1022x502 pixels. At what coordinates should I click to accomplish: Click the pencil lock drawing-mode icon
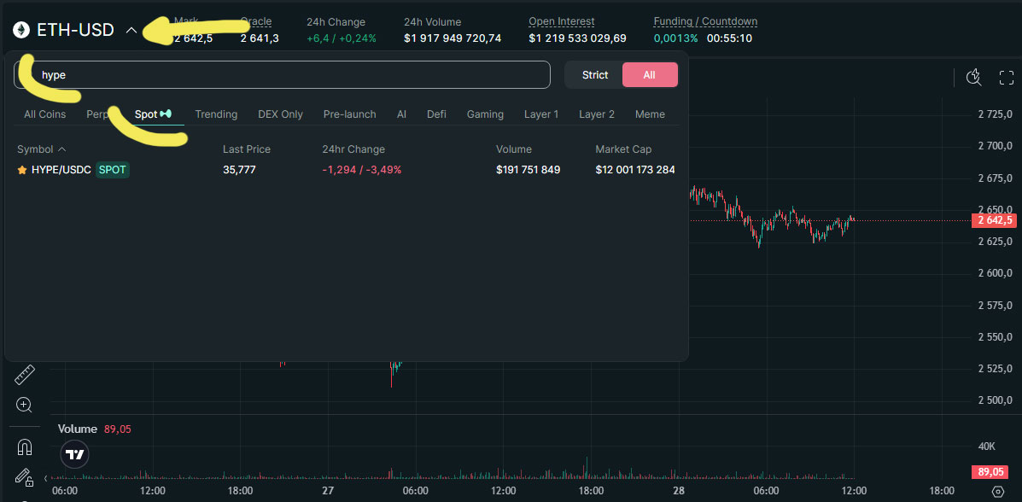(x=24, y=477)
